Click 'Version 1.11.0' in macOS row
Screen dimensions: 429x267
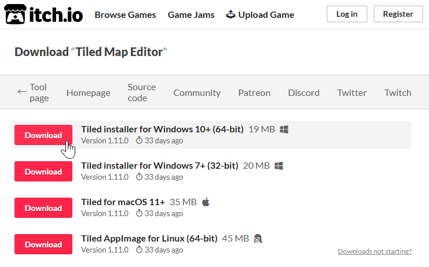(105, 213)
